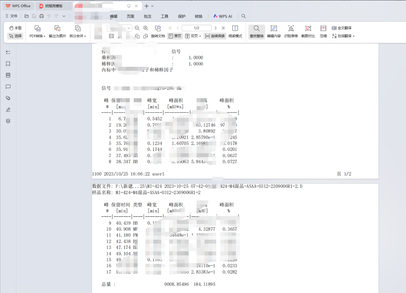Open the bookmark sidebar panel
The height and width of the screenshot is (293, 406).
[8, 64]
